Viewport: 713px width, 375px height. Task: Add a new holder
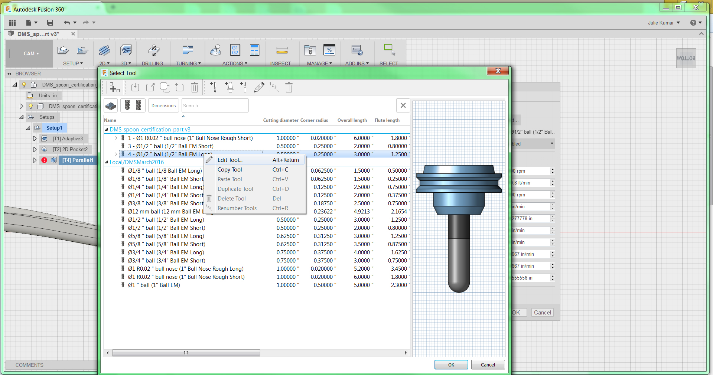tap(229, 87)
